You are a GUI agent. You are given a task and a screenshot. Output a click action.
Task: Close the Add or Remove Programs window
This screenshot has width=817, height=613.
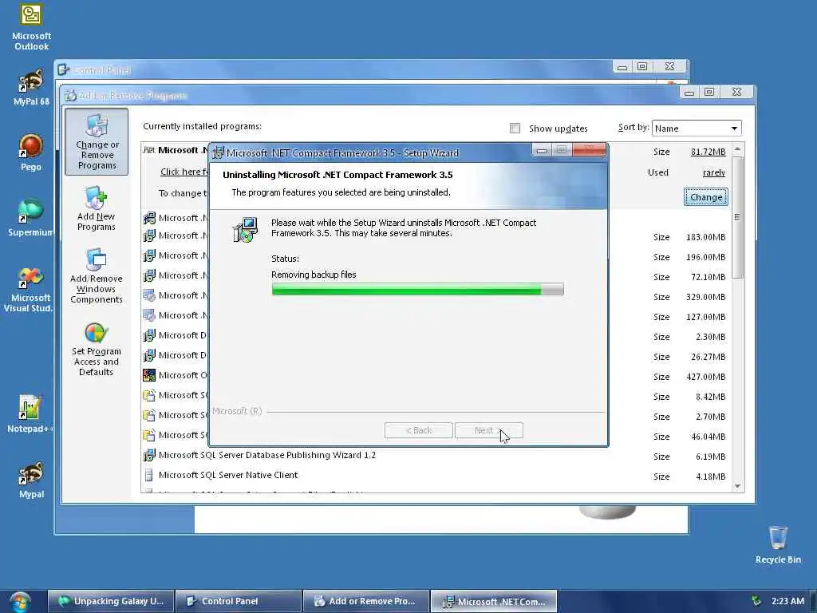(x=736, y=93)
